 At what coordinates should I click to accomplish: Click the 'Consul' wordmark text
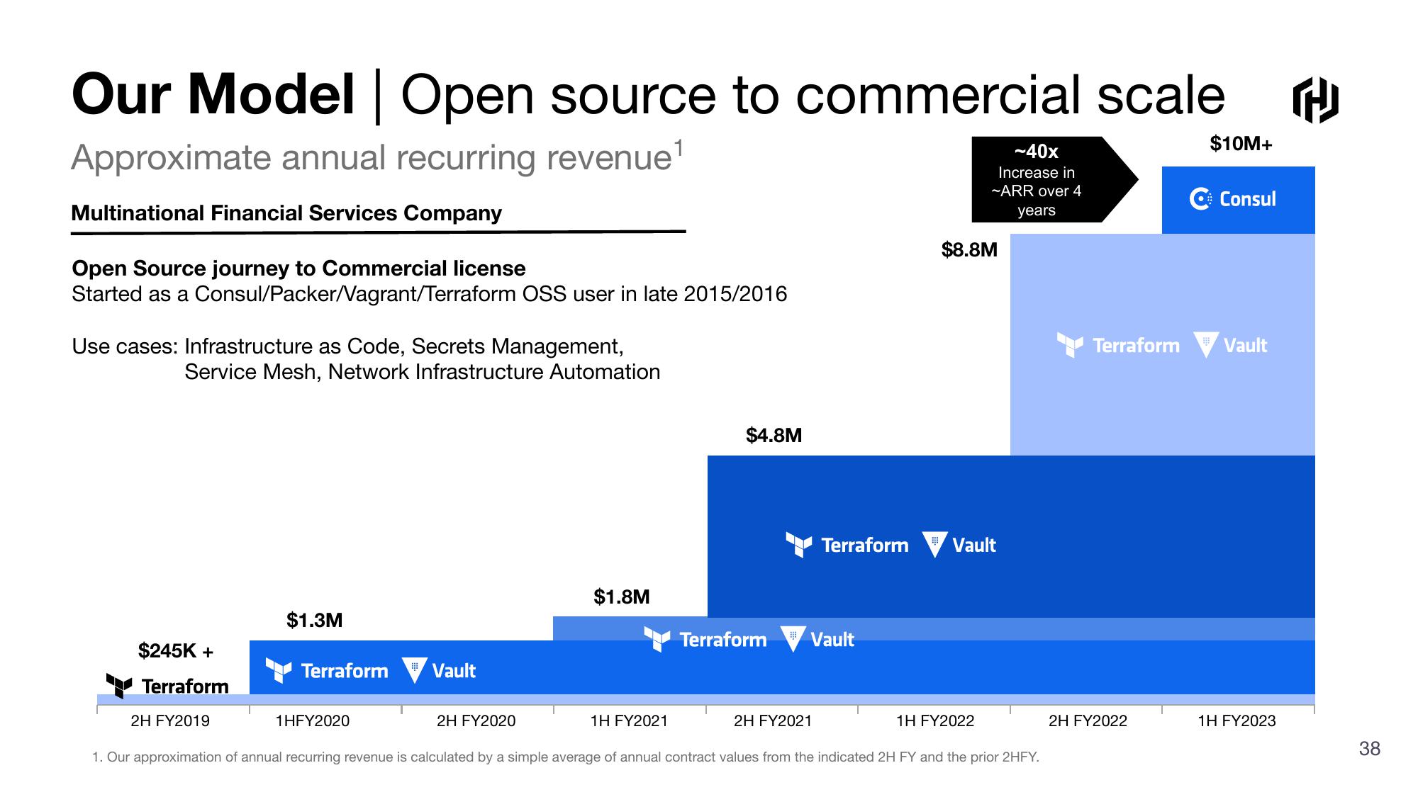(1247, 199)
